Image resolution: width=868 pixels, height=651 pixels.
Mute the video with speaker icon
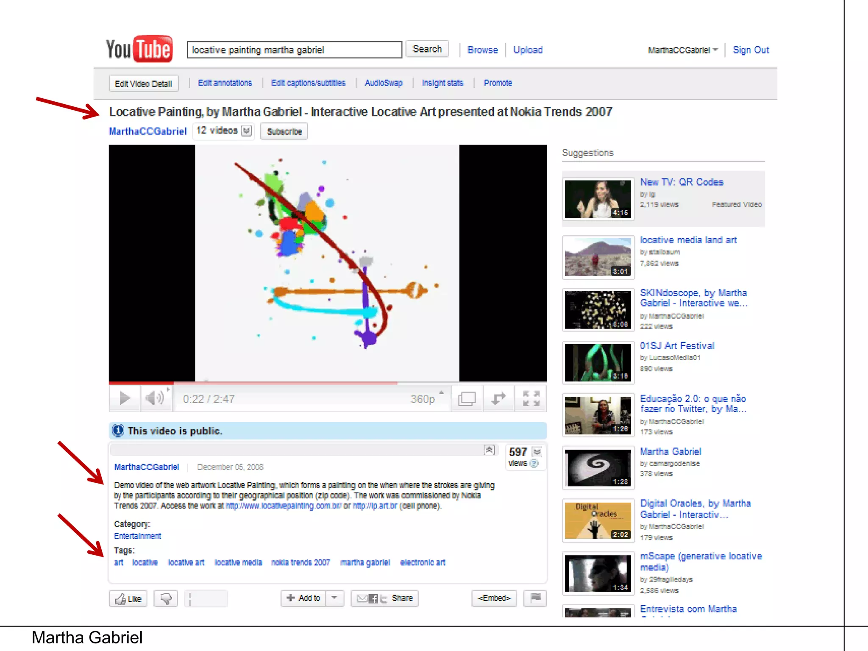pos(155,398)
